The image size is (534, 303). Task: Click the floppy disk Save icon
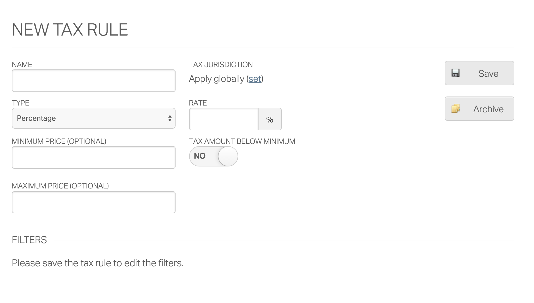pos(456,73)
